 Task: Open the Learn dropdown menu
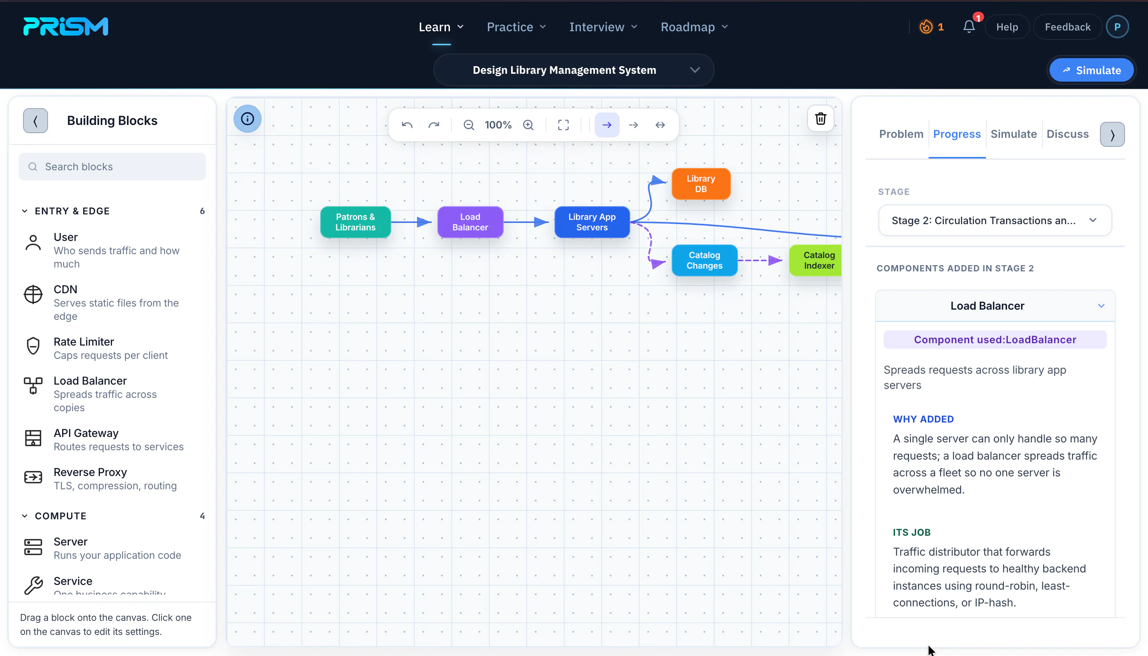tap(441, 27)
